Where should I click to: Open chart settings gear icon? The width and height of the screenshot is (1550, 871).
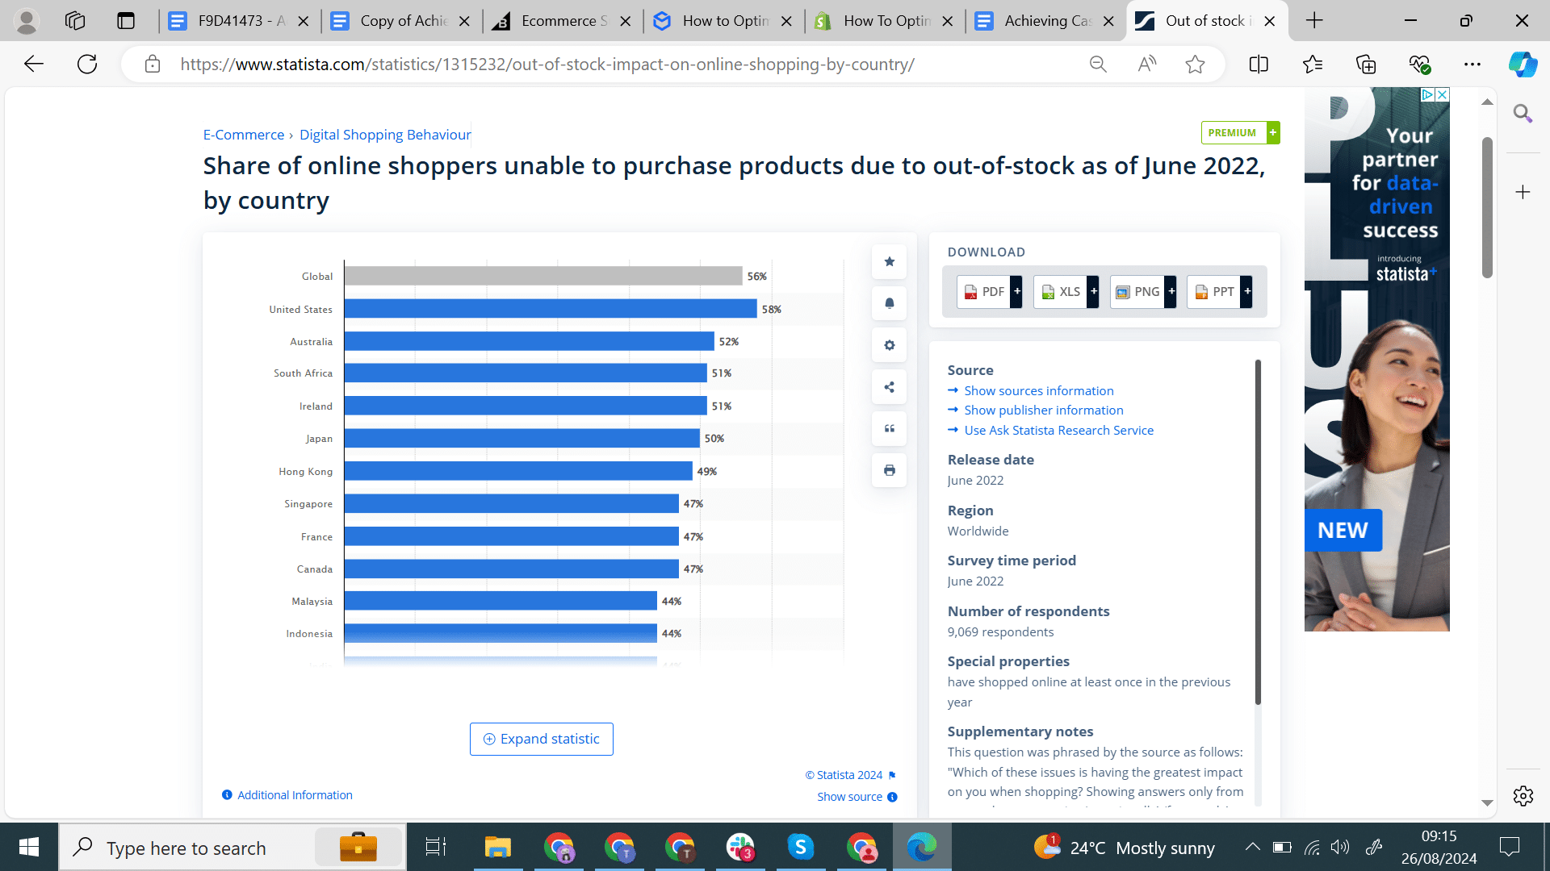click(x=889, y=345)
